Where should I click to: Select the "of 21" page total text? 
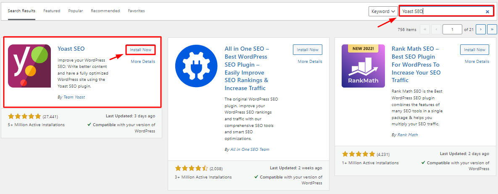(x=469, y=29)
